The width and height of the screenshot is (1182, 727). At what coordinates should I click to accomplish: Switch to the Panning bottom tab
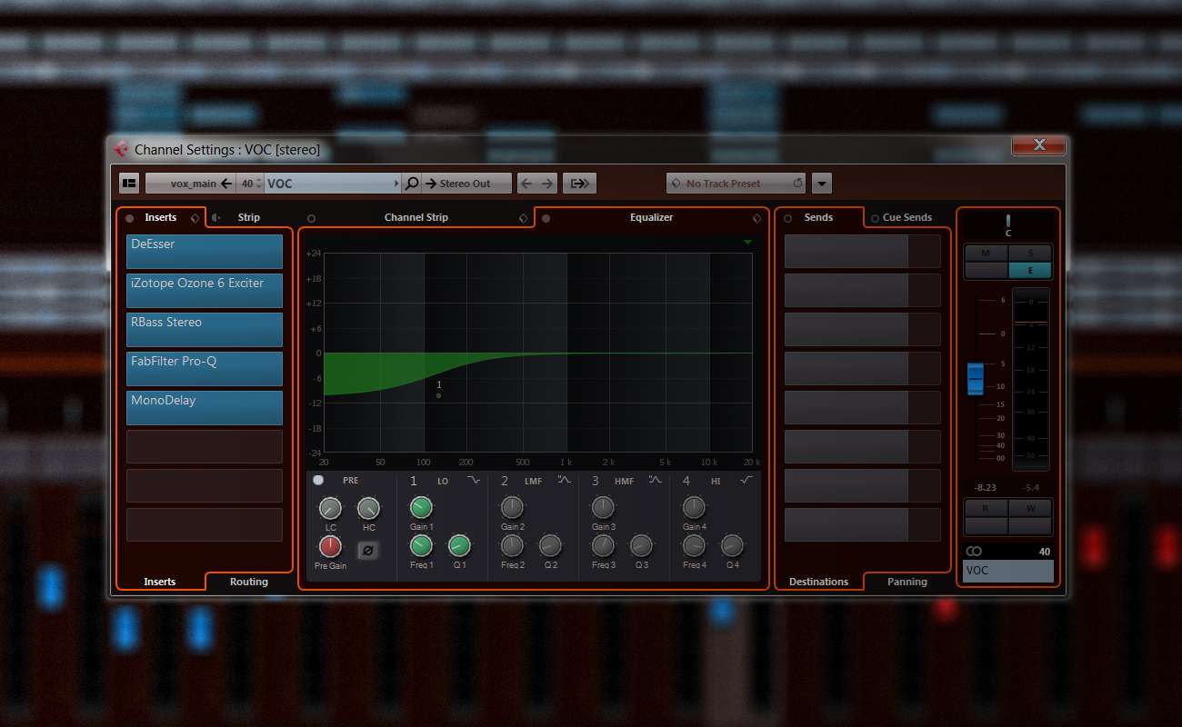[907, 582]
